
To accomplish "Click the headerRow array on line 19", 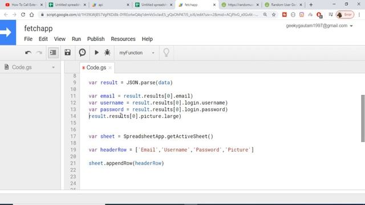I will 194,150.
